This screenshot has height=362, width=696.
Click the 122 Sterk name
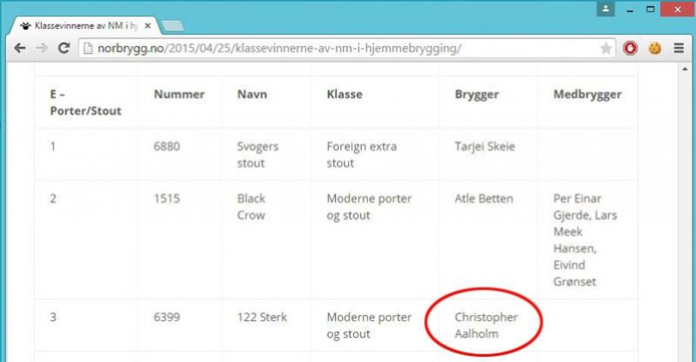click(262, 317)
